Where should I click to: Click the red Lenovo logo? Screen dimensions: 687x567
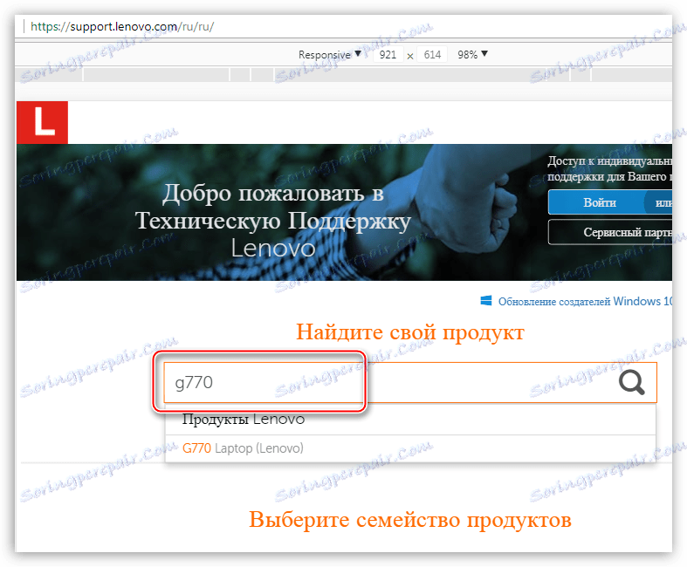point(42,122)
